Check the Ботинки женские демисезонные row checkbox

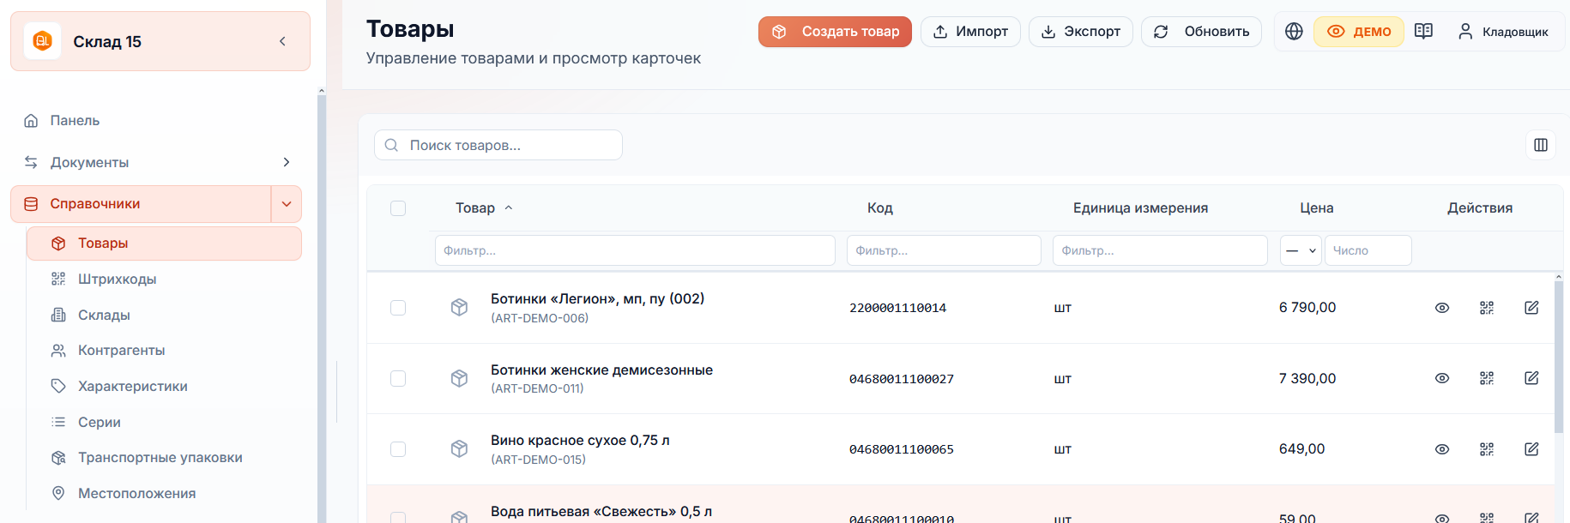pos(398,378)
